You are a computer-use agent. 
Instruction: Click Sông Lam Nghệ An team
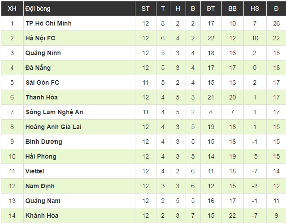click(x=54, y=112)
